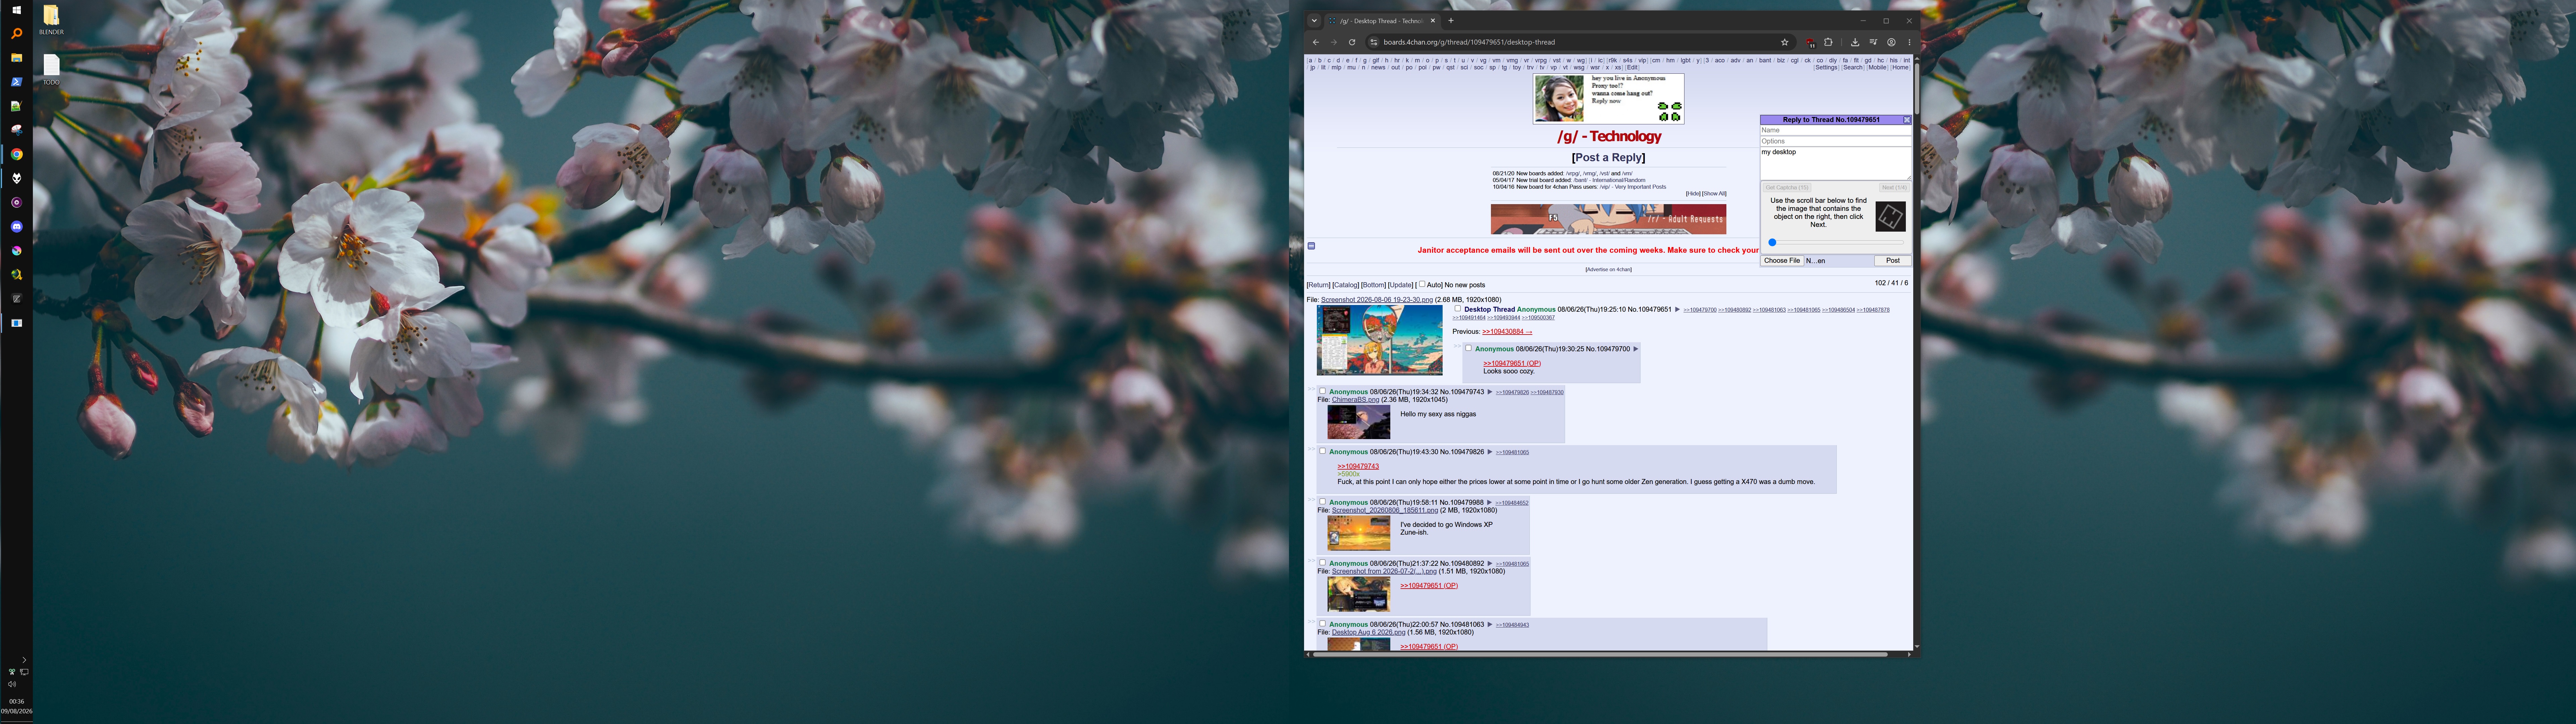
Task: Click the Update link above the thread
Action: point(1401,285)
